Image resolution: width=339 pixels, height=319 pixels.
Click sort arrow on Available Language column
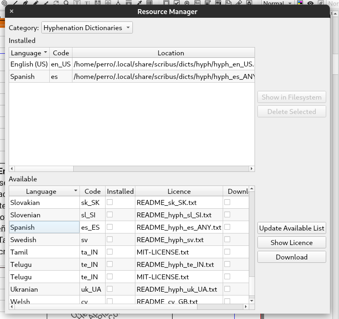pos(75,191)
